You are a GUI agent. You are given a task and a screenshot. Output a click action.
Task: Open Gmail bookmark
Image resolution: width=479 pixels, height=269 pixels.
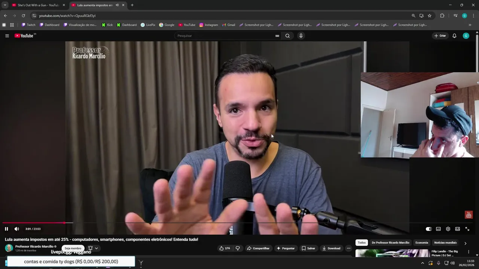click(228, 25)
